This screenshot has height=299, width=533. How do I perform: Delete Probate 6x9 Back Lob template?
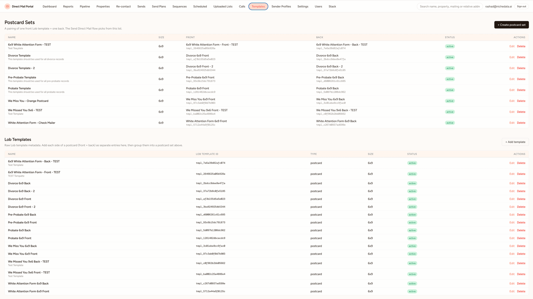click(521, 230)
